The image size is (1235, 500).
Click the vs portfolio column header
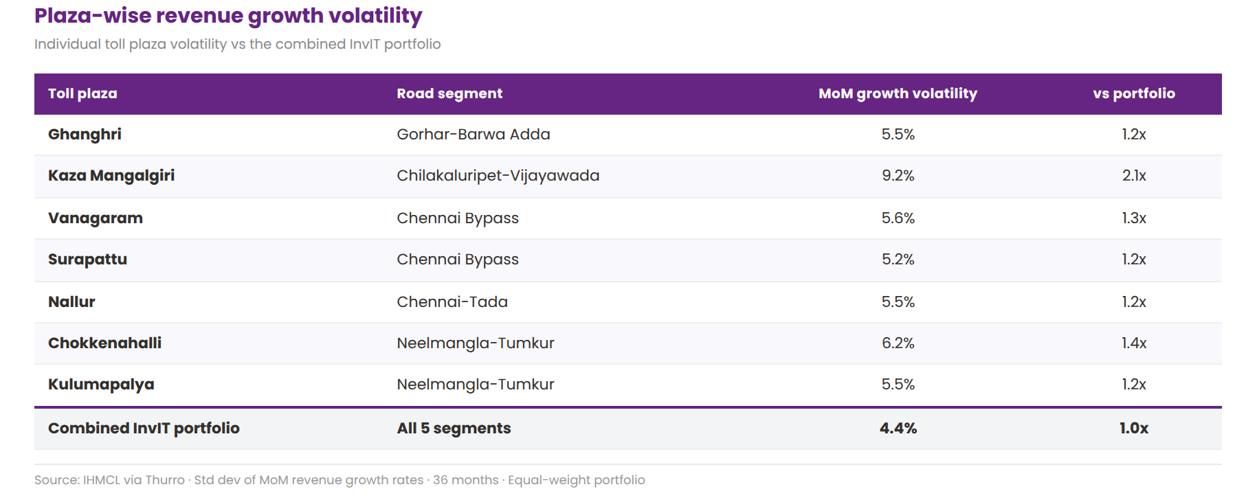1134,94
